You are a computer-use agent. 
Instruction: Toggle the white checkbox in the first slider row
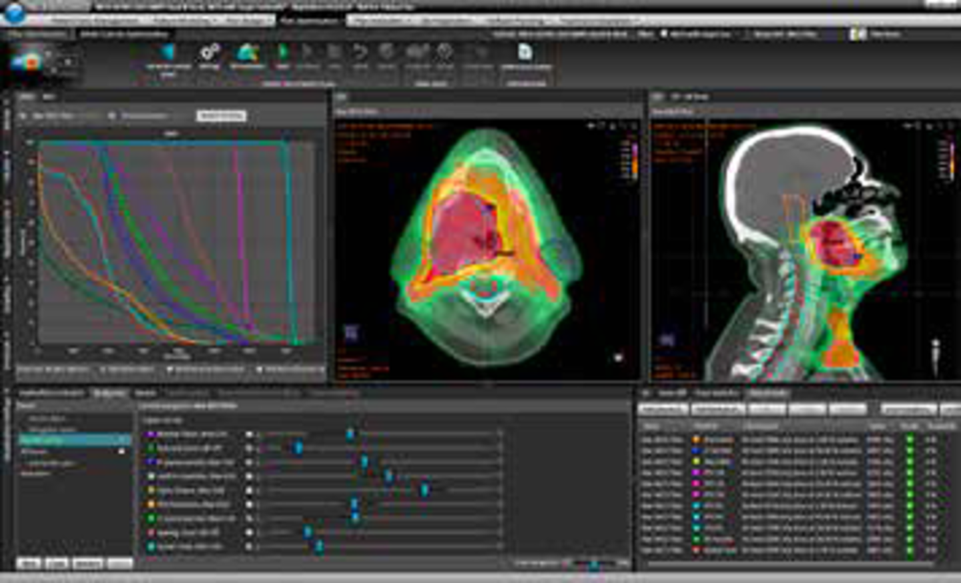pos(250,434)
